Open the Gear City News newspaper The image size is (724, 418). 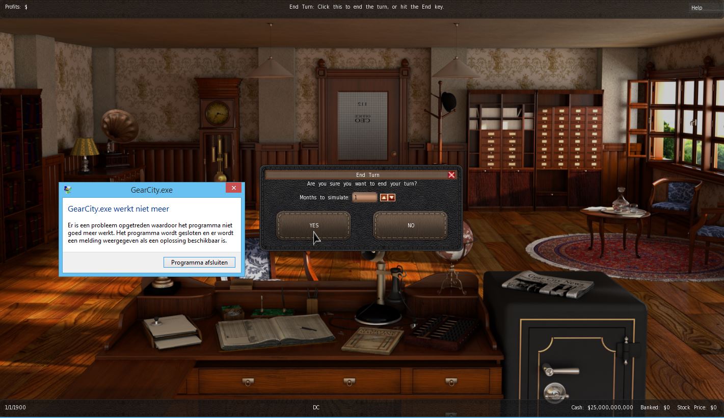pos(547,283)
